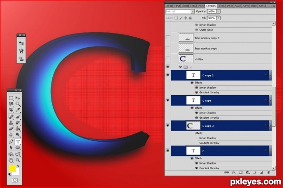Toggle Effects visibility under C copy 2
This screenshot has width=283, height=188.
[x=192, y=83]
